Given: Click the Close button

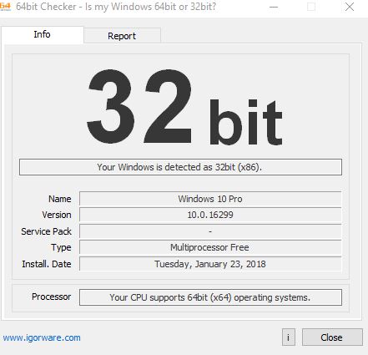Looking at the screenshot, I should click(x=332, y=337).
